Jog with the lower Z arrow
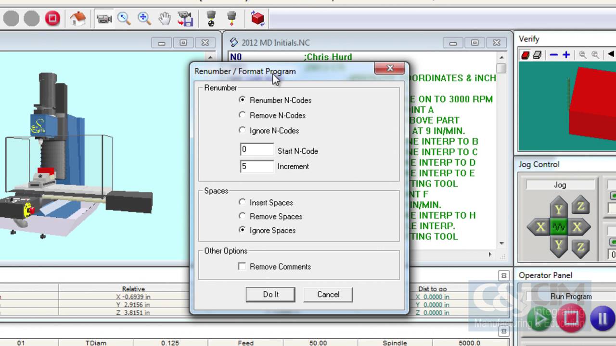The width and height of the screenshot is (616, 346). [x=581, y=247]
